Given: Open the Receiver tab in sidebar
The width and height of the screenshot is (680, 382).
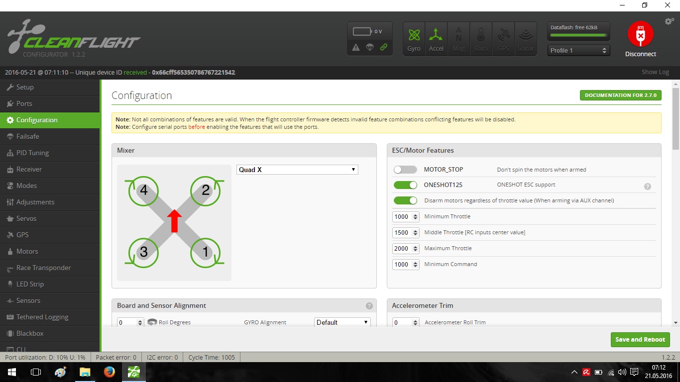Looking at the screenshot, I should [x=29, y=169].
